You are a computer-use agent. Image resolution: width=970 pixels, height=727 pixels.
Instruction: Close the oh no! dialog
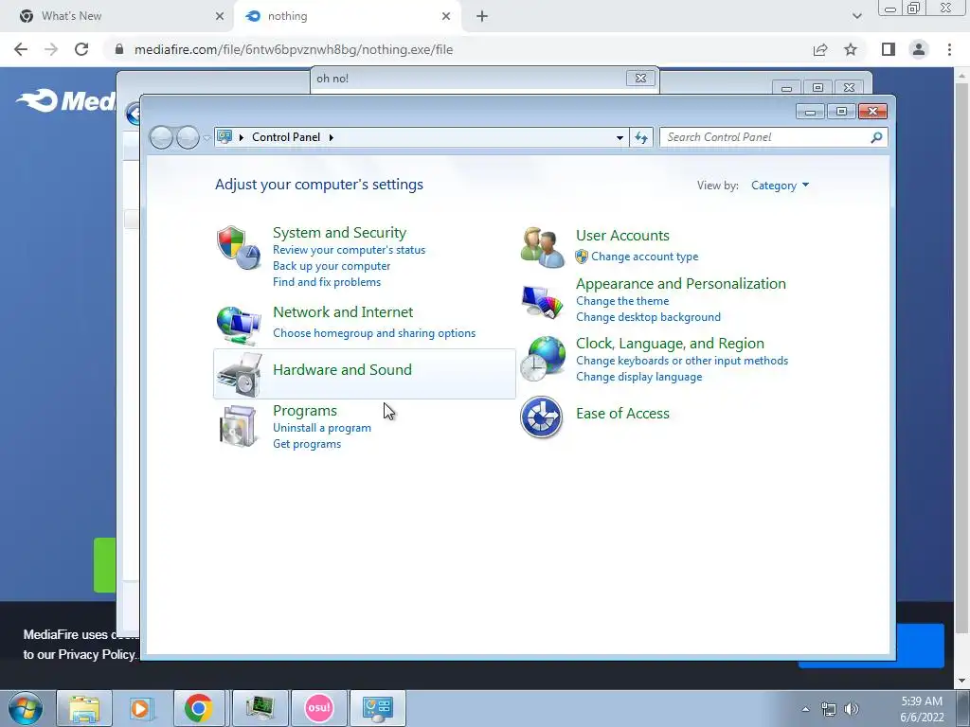click(641, 78)
